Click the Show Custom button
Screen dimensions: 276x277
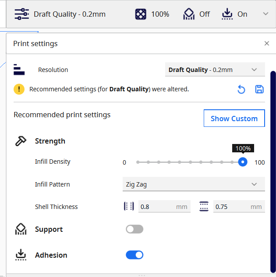tap(234, 119)
